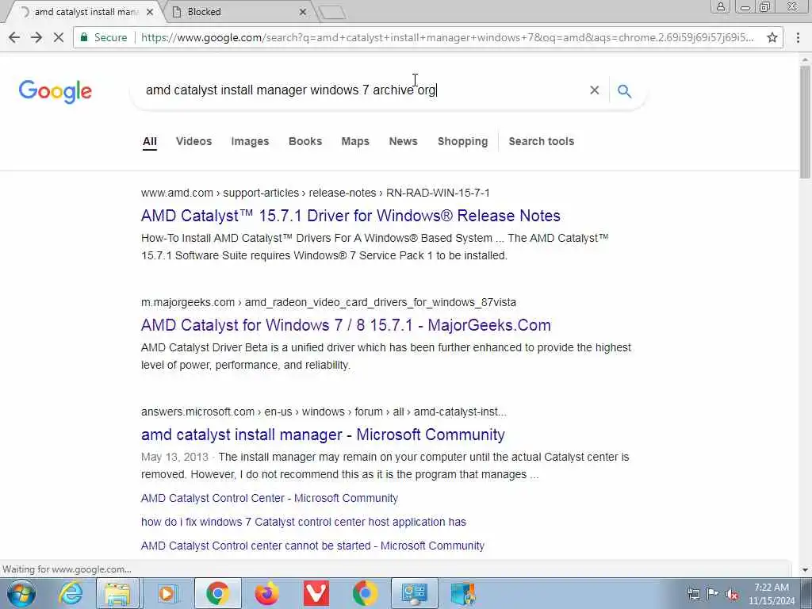The width and height of the screenshot is (812, 609).
Task: Open Windows Media Player from the taskbar
Action: tap(167, 593)
